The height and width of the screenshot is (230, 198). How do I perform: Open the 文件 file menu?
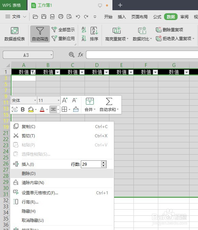(16, 17)
